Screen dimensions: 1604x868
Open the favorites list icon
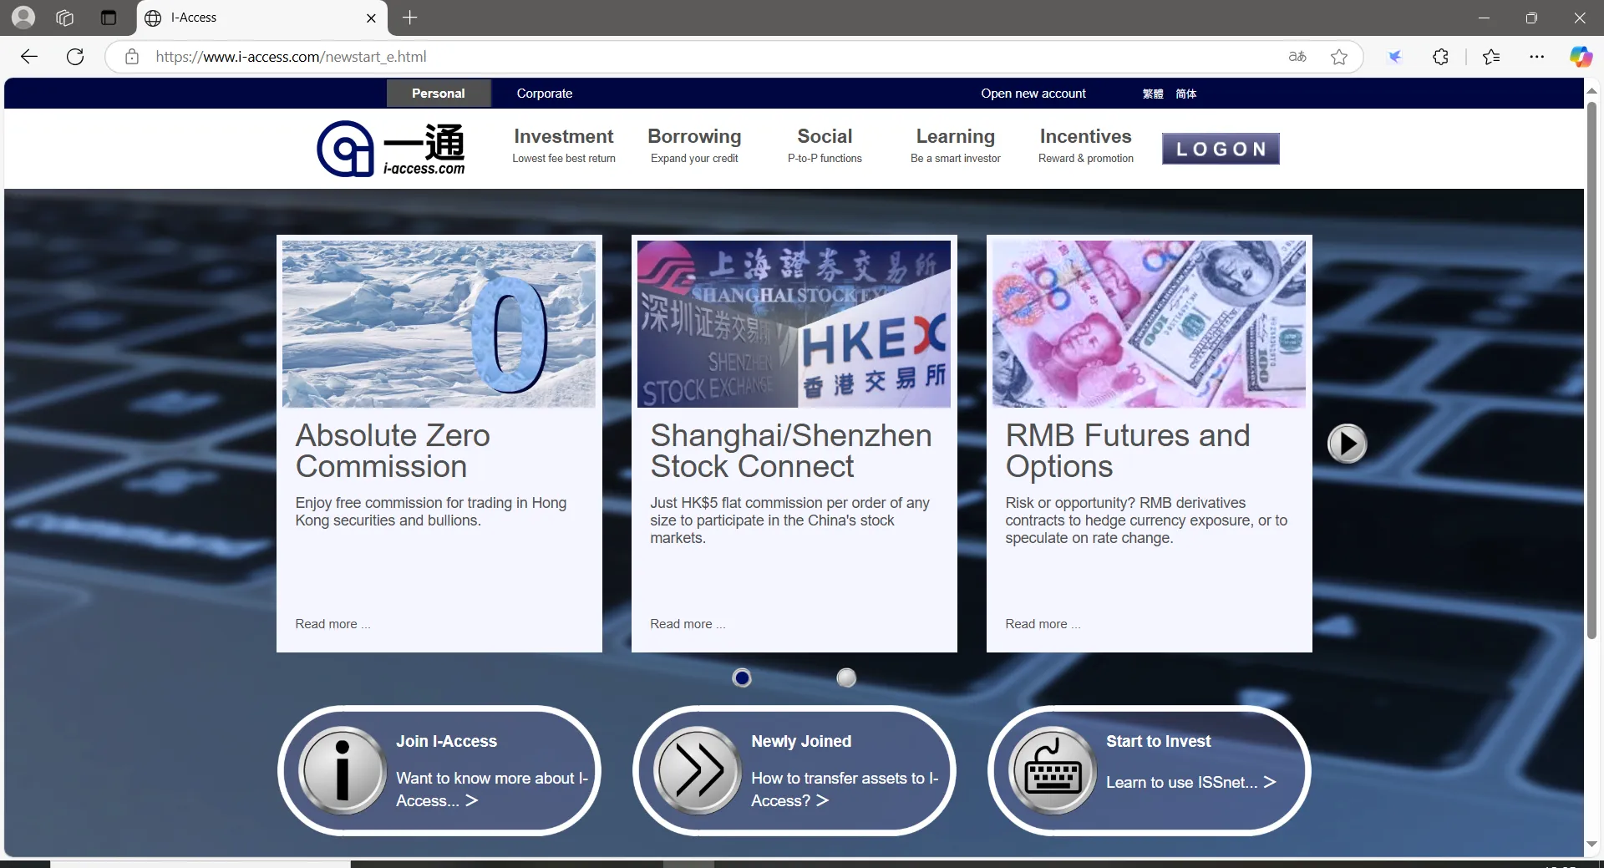pyautogui.click(x=1491, y=57)
